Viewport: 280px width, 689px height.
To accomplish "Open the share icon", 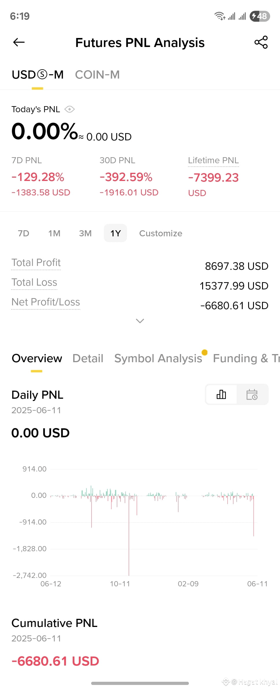I will click(261, 42).
